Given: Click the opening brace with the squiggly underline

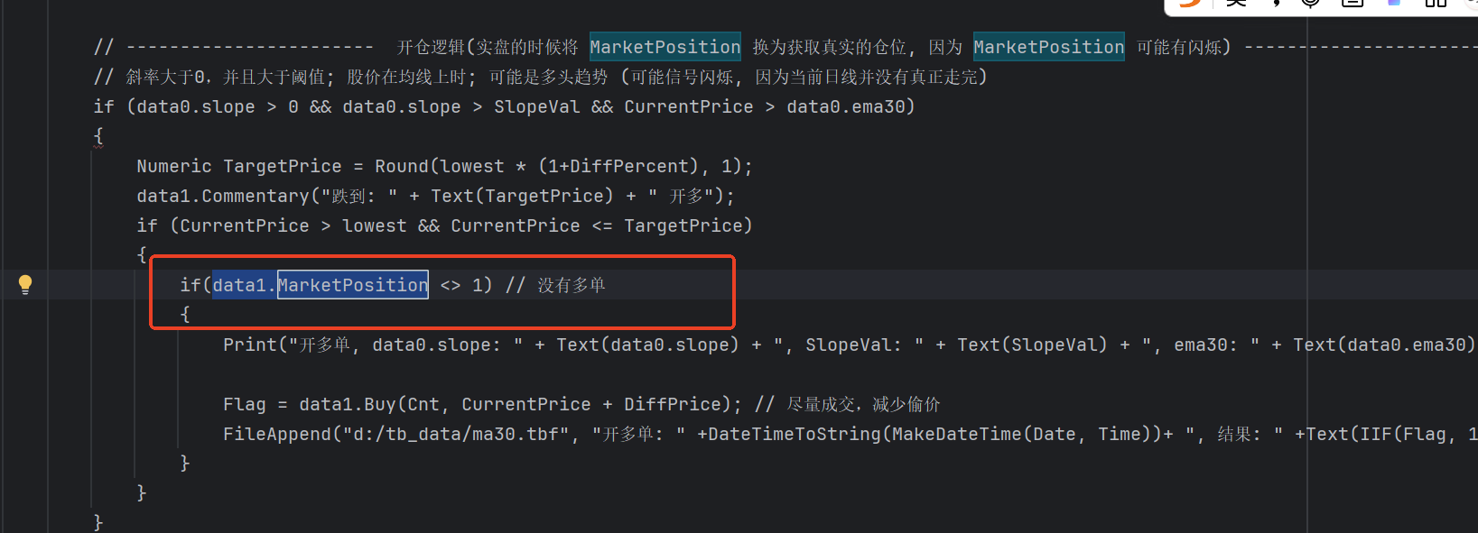Looking at the screenshot, I should [98, 136].
